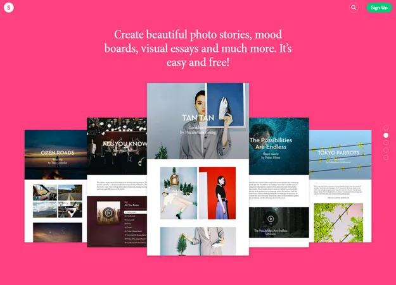Jump to the fourth slide dot
This screenshot has width=396, height=285.
386,150
